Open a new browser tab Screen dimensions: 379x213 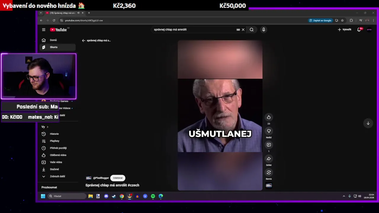coord(89,13)
